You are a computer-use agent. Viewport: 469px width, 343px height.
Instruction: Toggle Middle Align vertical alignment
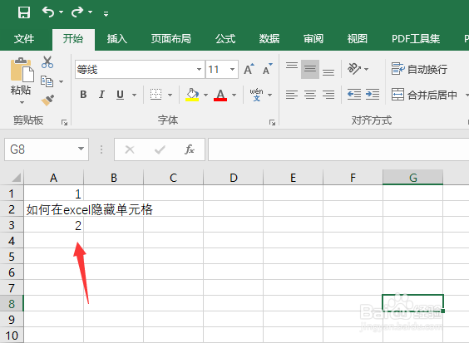coord(310,69)
